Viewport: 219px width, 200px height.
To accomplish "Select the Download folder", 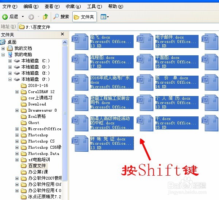I will pyautogui.click(x=37, y=104).
